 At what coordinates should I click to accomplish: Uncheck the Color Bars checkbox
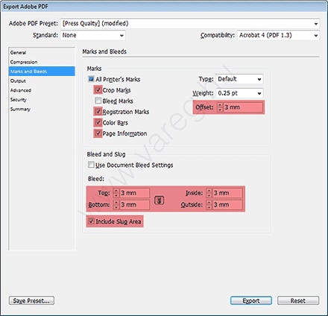[98, 122]
